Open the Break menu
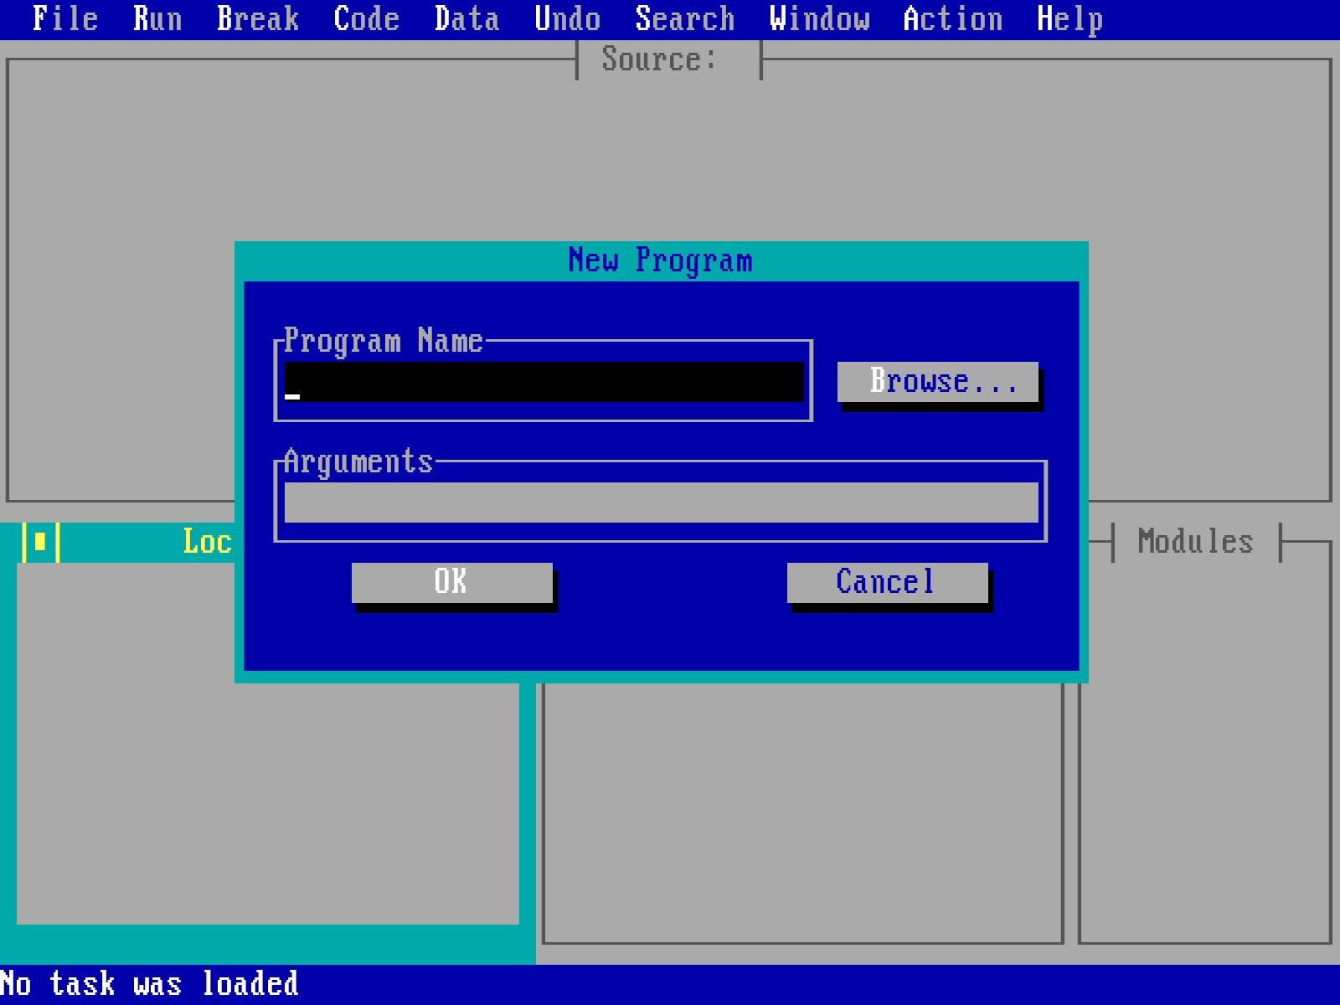 click(256, 18)
